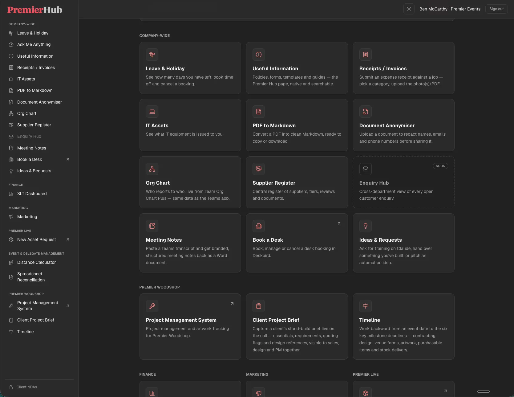Click the Meeting Notes card notebook icon

[152, 226]
